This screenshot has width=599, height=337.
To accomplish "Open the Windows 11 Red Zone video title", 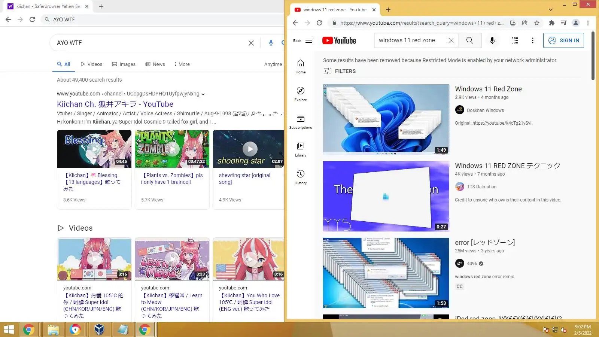I will pos(488,89).
